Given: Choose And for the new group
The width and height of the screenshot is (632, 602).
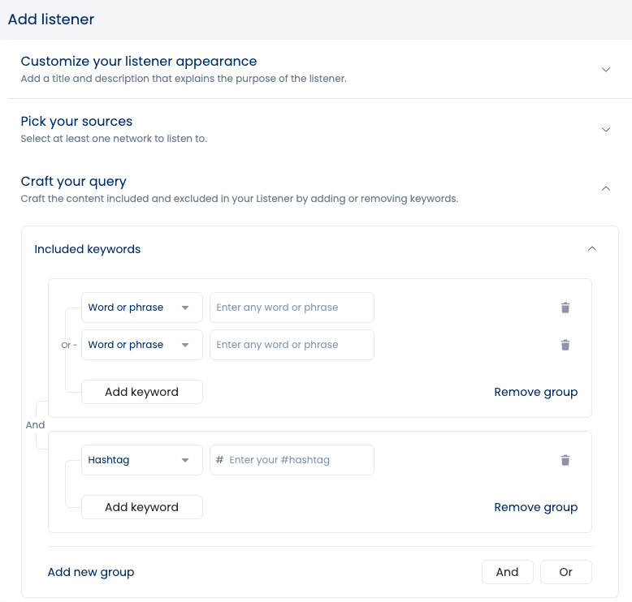Looking at the screenshot, I should (507, 572).
